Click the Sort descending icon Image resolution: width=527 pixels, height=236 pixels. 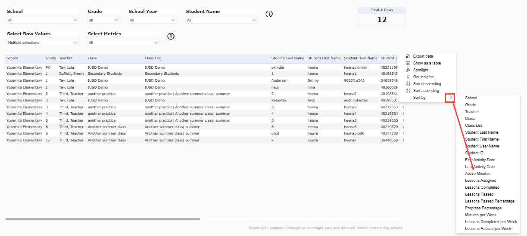pos(408,84)
